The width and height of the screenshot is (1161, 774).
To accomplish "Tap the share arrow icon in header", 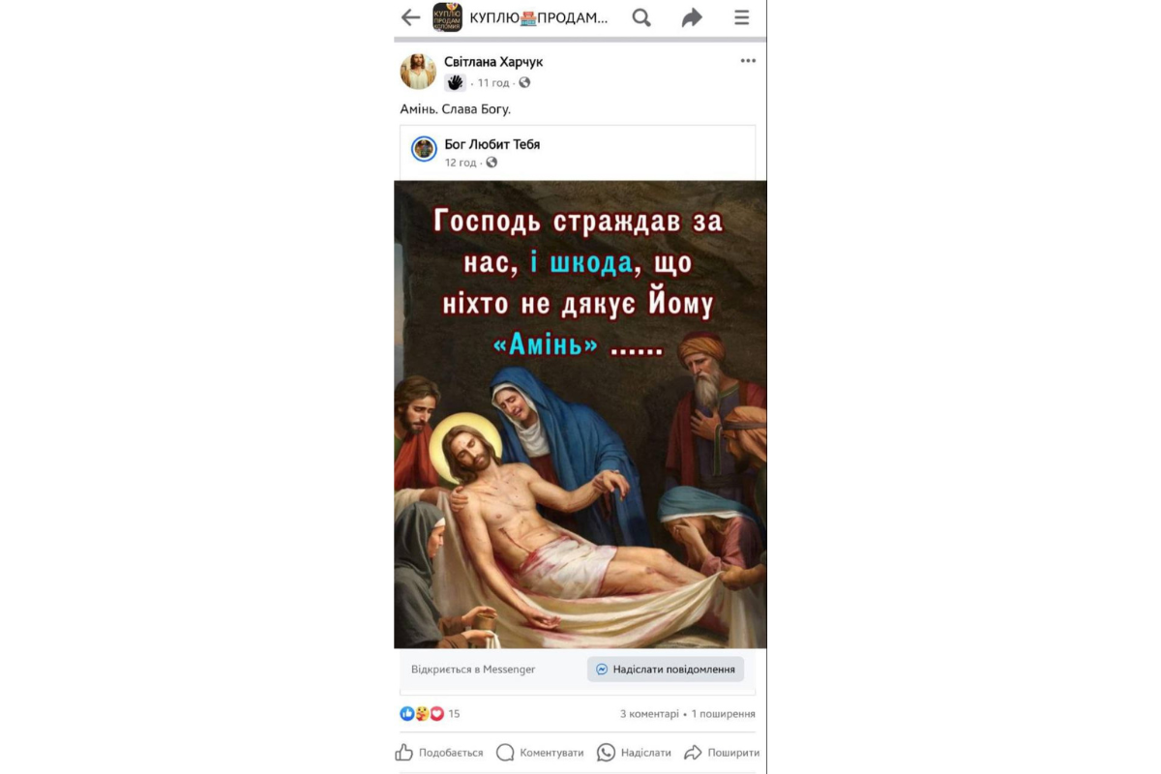I will (692, 17).
